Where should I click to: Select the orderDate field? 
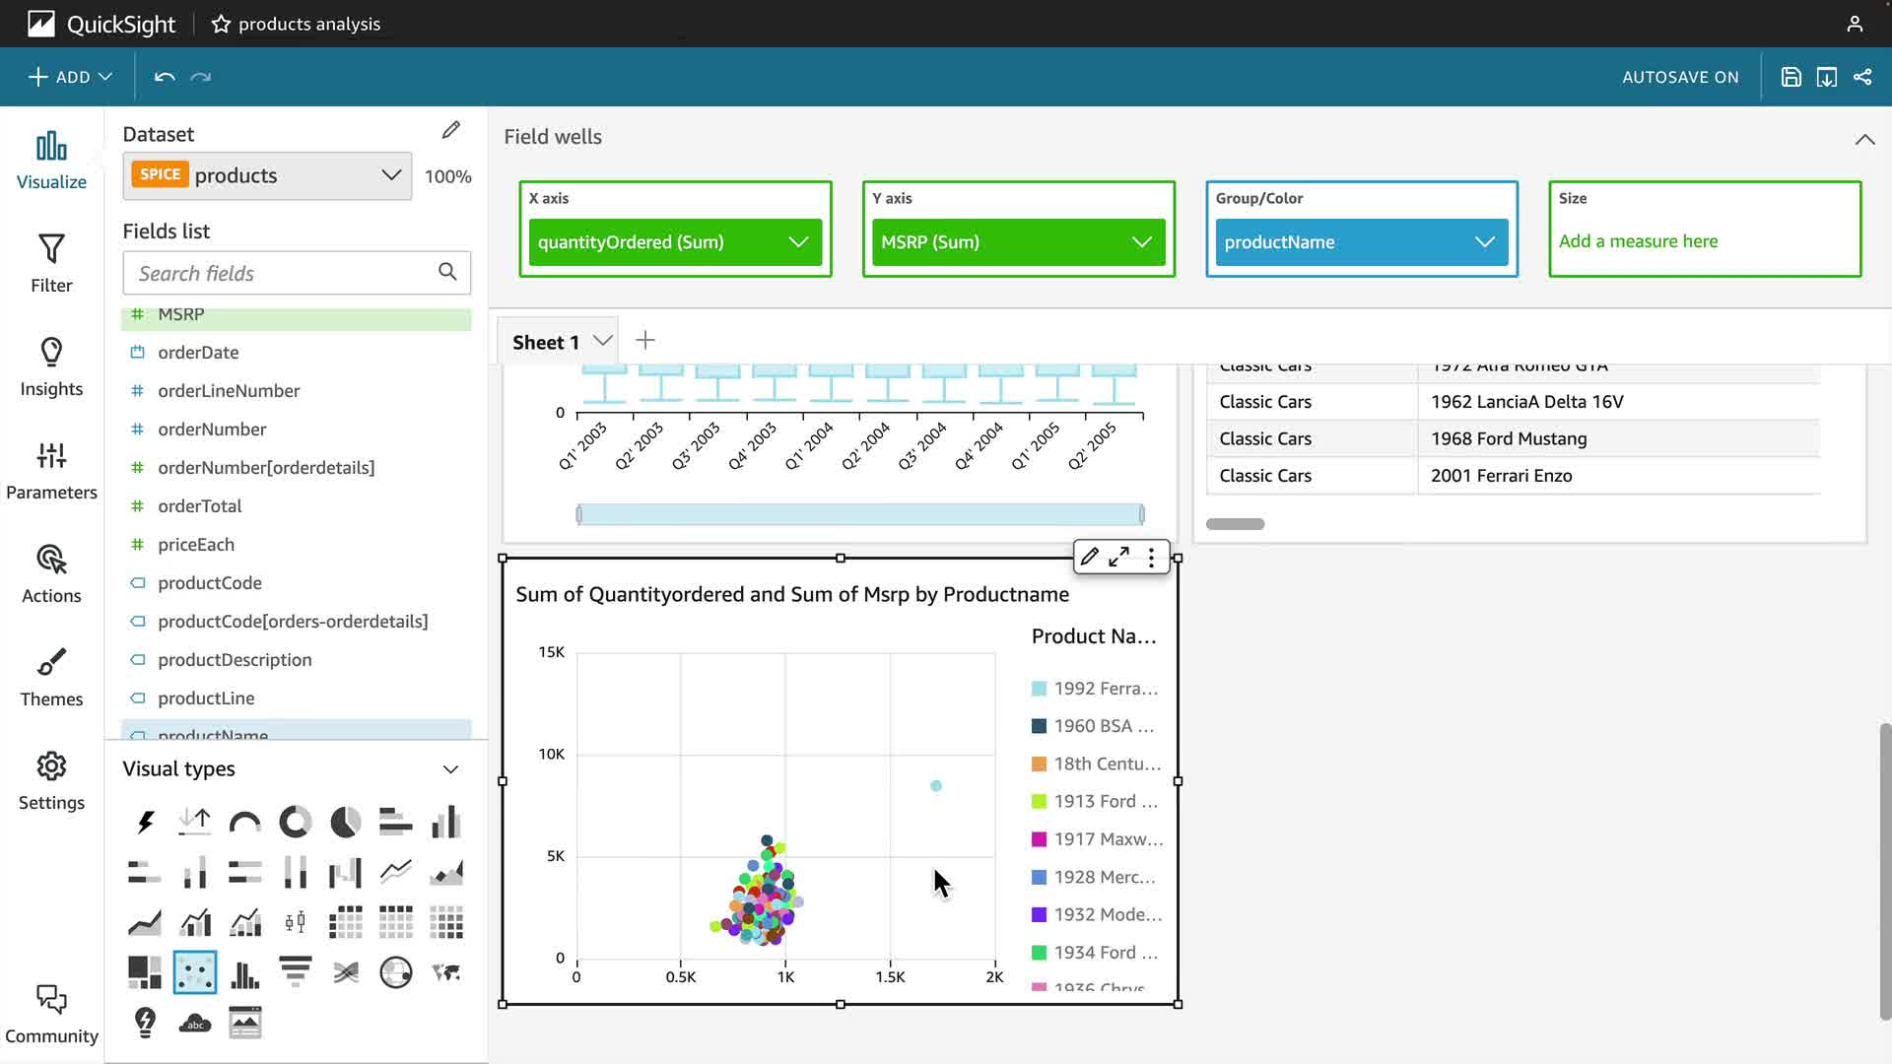[x=198, y=353]
